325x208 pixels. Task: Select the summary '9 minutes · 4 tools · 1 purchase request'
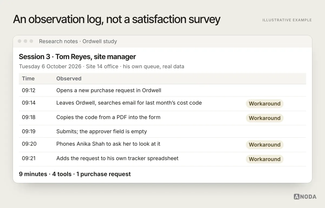pos(75,174)
